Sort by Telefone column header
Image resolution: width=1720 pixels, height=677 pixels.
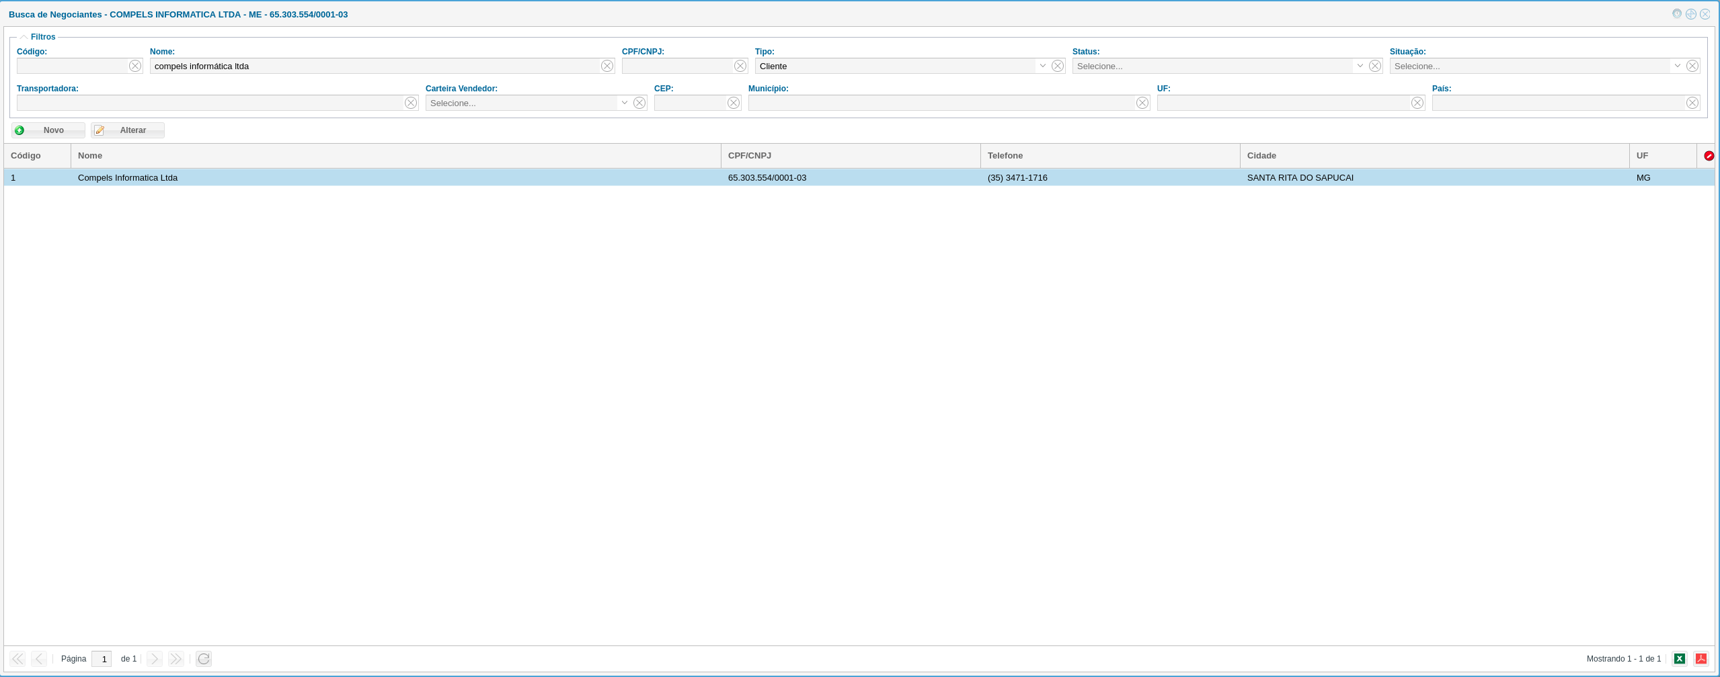coord(1110,156)
